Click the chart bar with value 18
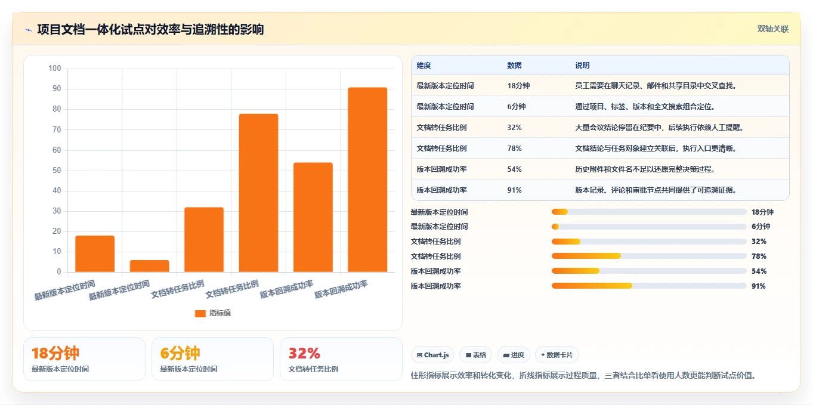Viewport: 813px width, 405px height. tap(95, 253)
